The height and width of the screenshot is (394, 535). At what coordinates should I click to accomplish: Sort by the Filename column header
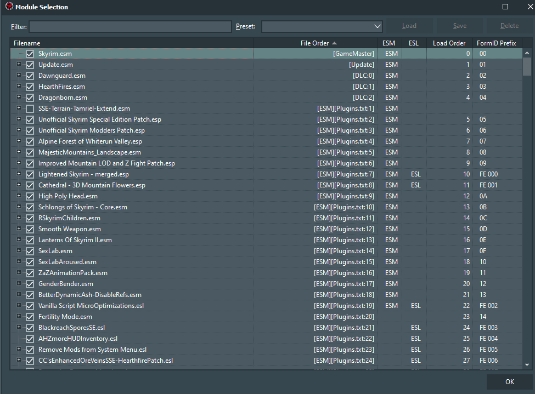132,43
